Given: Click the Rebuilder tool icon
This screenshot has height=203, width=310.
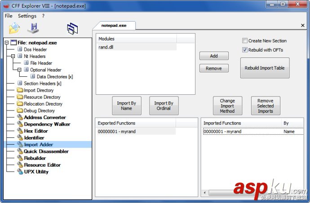Looking at the screenshot, I should coord(20,158).
